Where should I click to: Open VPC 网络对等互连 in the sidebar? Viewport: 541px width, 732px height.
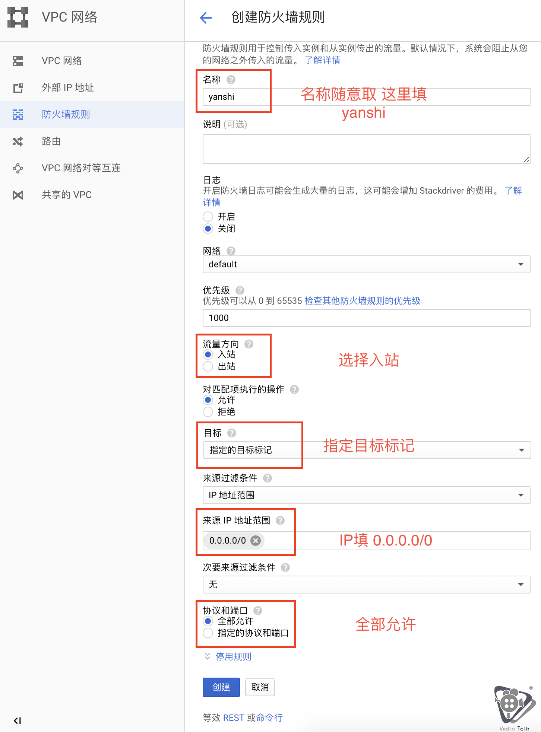[x=92, y=168]
